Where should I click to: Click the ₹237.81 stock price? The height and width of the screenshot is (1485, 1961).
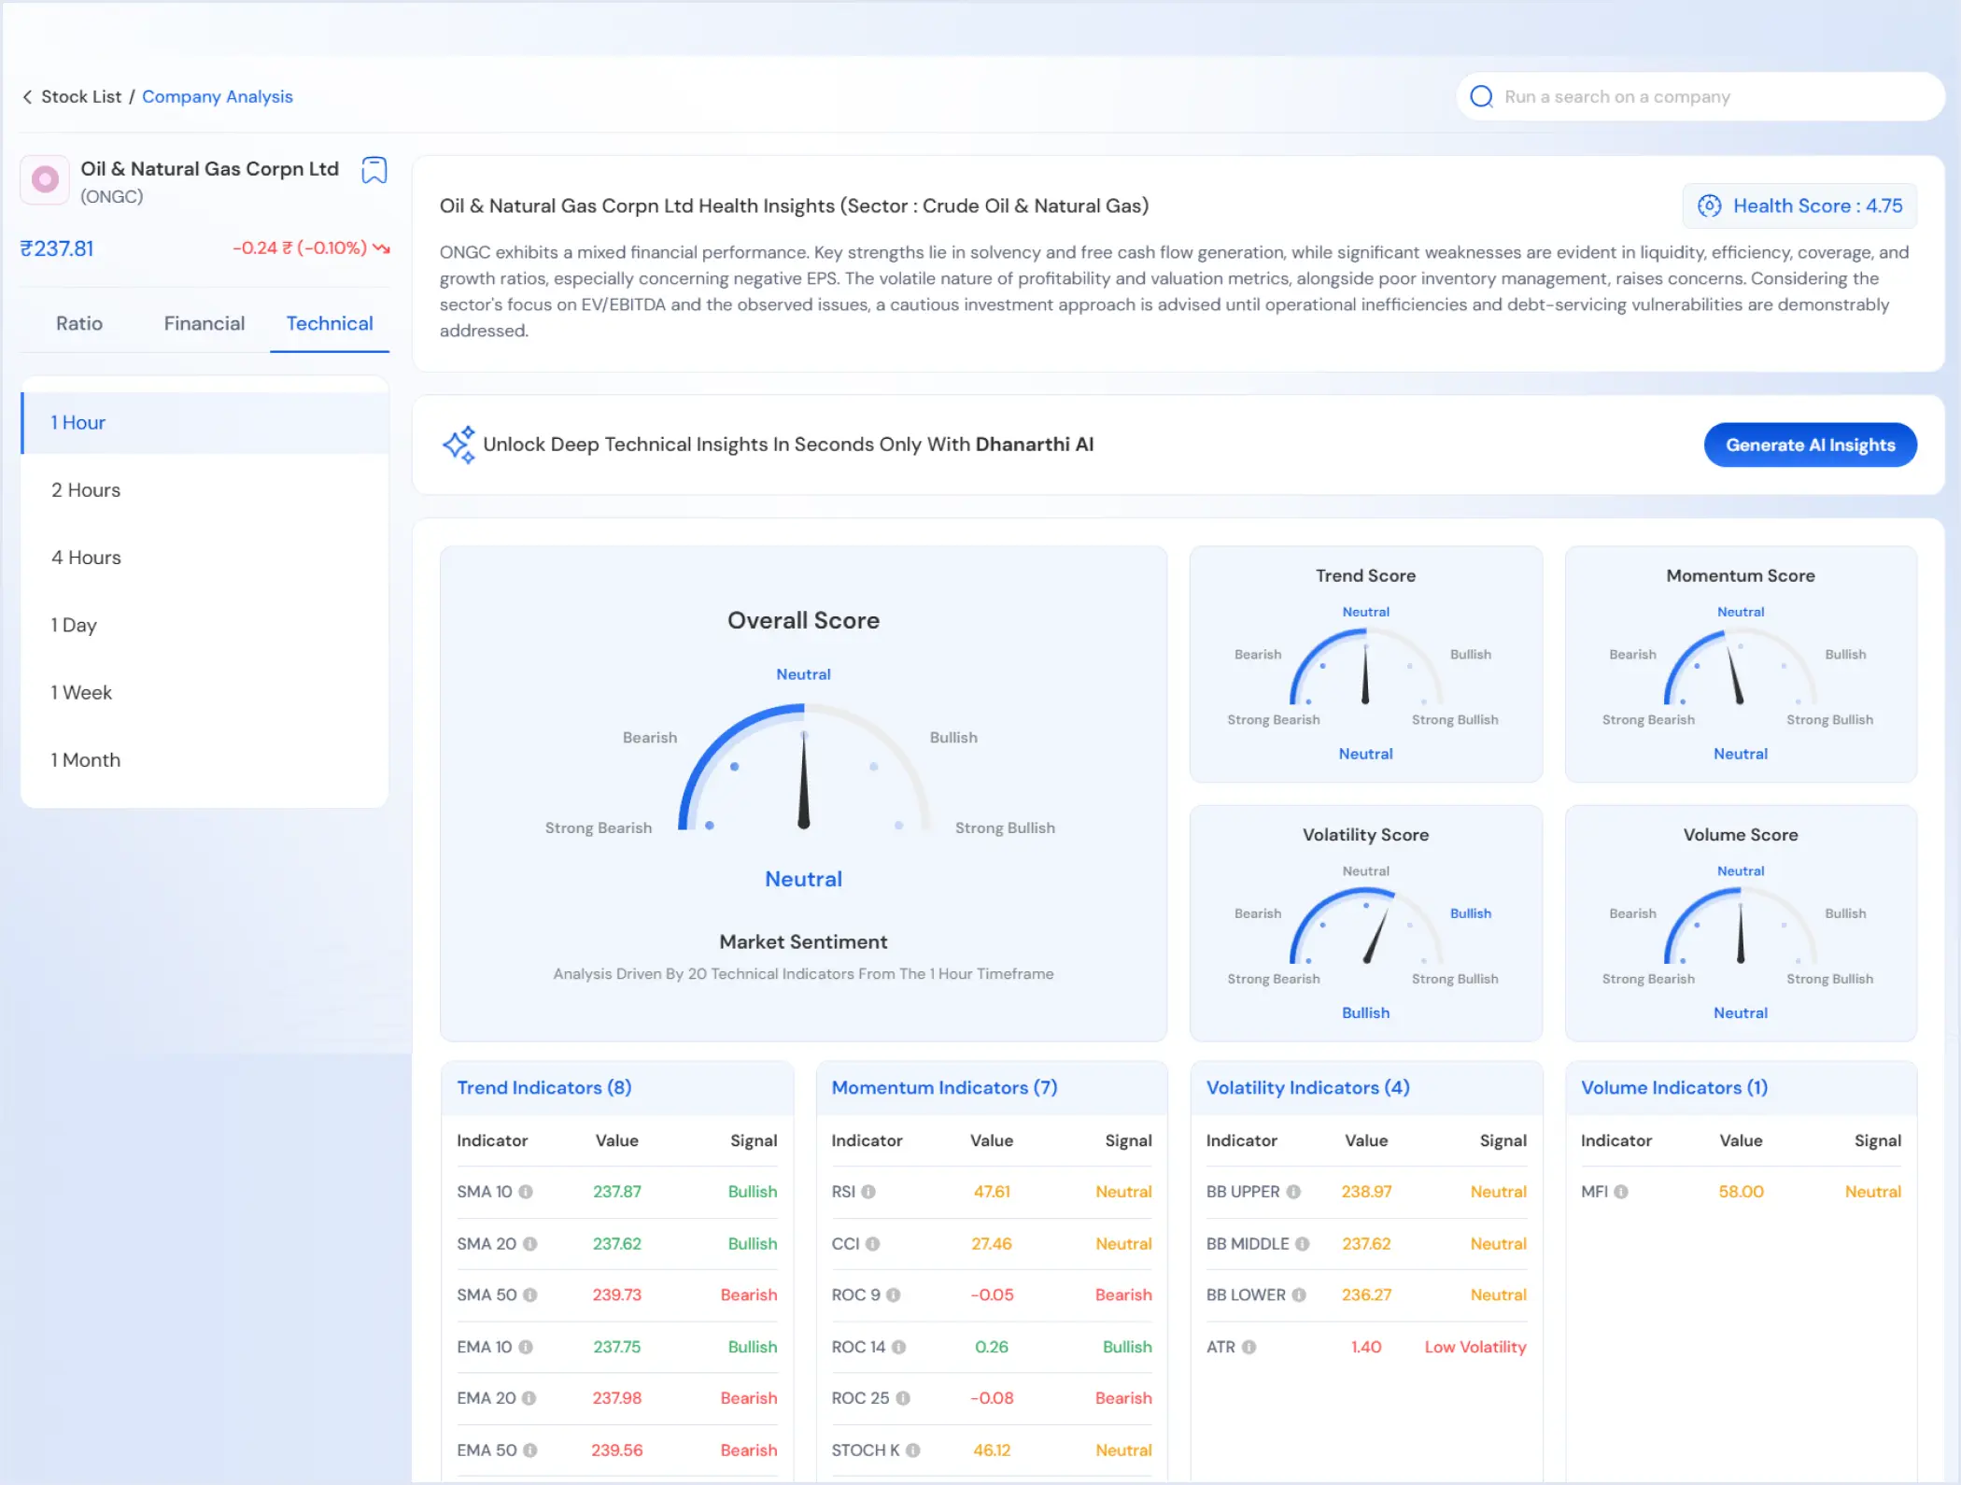coord(57,249)
